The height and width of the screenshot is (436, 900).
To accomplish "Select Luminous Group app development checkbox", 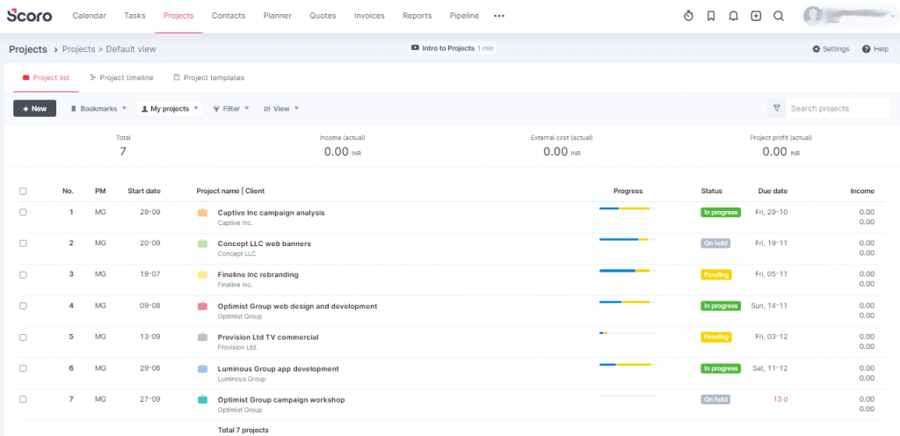I will click(x=23, y=368).
